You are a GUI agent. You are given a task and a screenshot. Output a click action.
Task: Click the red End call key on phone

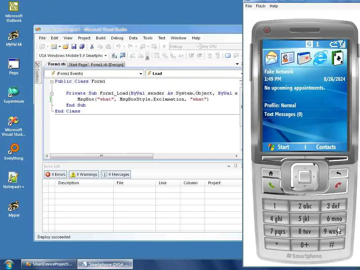click(x=338, y=185)
